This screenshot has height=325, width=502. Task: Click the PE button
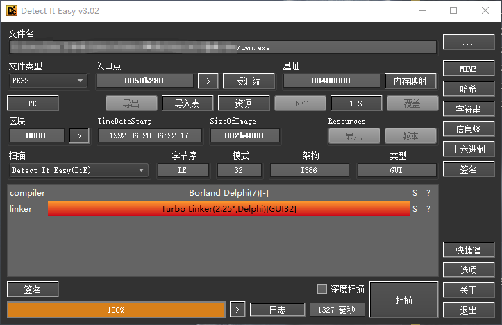(x=33, y=103)
